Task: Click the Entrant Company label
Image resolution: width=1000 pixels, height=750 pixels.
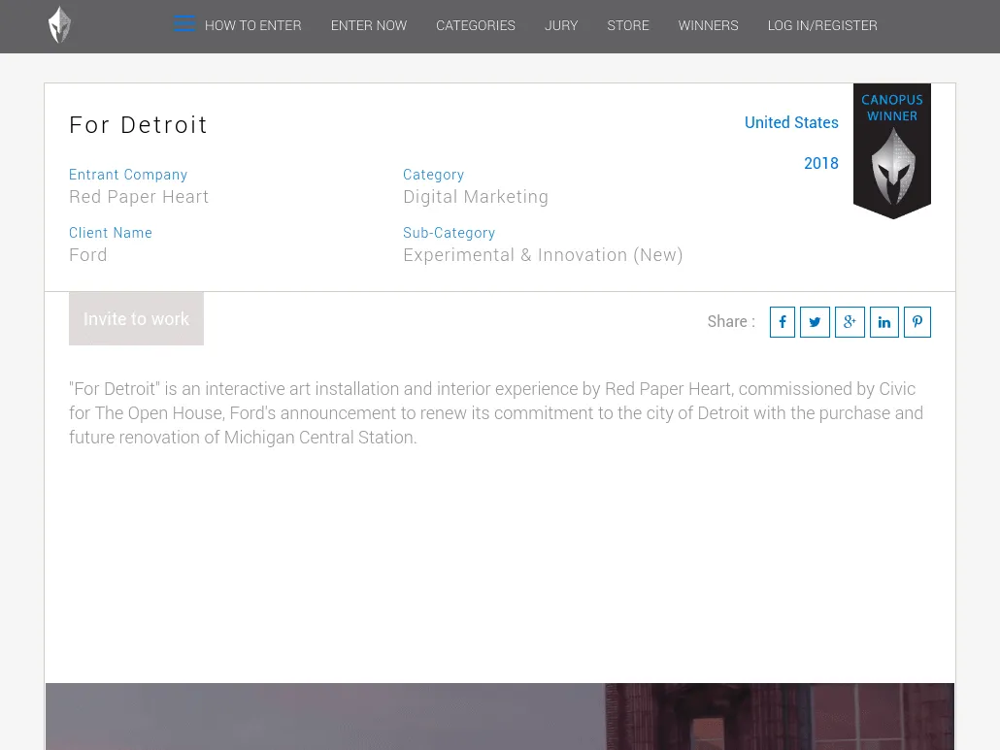Action: [128, 175]
